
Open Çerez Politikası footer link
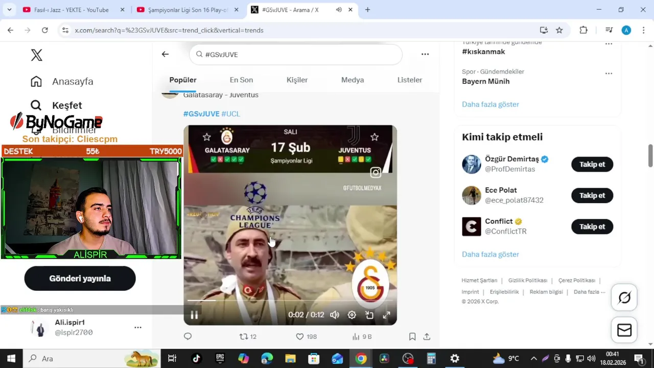click(577, 281)
